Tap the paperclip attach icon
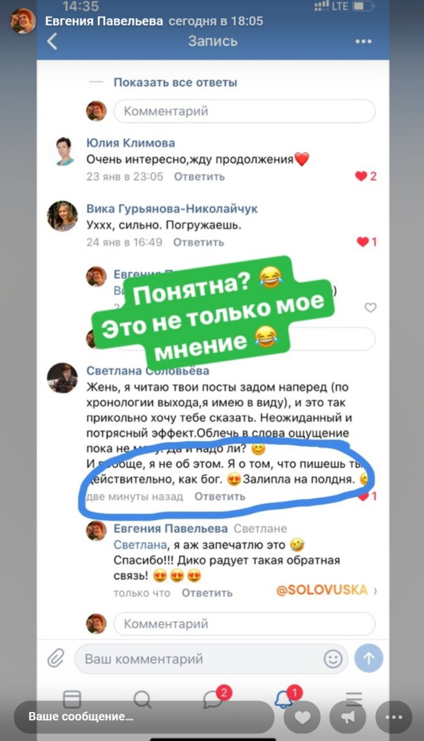 click(x=56, y=658)
